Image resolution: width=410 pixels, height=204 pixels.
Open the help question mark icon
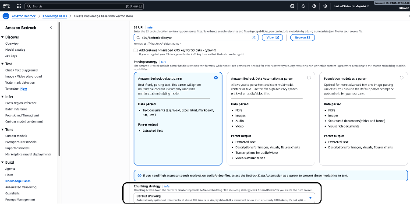[314, 6]
